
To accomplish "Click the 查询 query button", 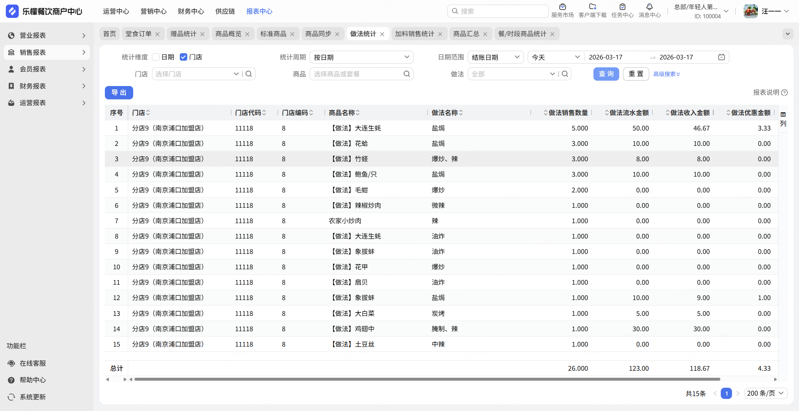I will pos(606,74).
